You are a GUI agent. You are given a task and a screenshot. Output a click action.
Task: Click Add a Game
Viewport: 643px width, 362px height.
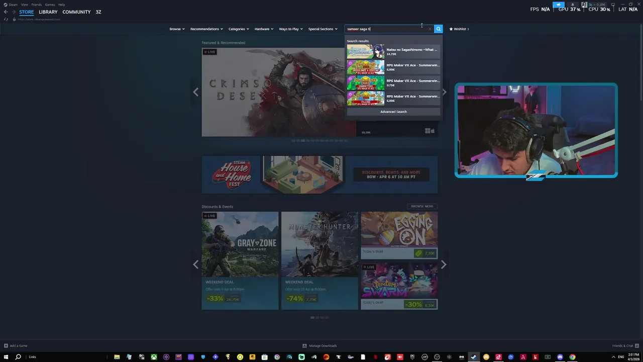tap(16, 346)
